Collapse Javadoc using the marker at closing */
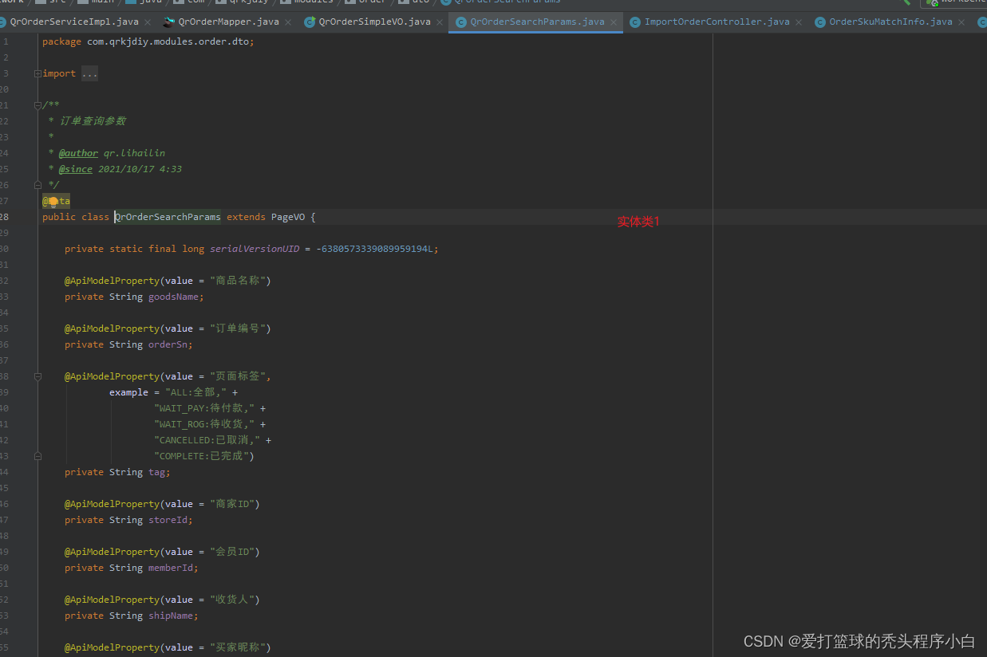 click(x=38, y=185)
